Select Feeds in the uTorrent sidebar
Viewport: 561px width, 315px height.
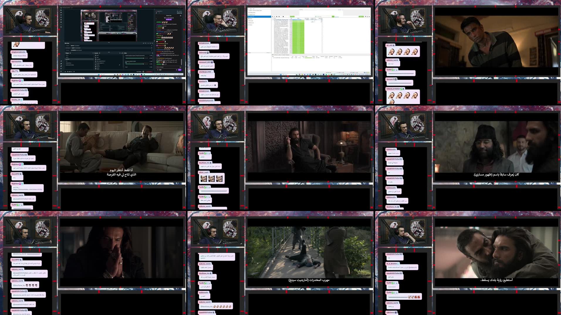click(251, 21)
